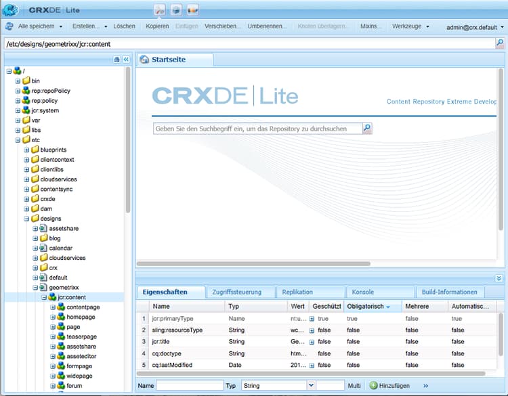508x396 pixels.
Task: Collapse the designs folder
Action: (26, 219)
